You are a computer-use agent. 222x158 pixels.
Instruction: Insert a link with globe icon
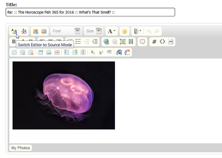[106, 41]
